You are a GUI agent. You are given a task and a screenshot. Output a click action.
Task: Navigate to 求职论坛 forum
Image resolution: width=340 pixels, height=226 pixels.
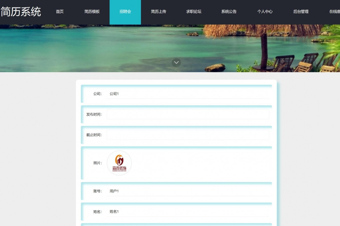(x=194, y=12)
